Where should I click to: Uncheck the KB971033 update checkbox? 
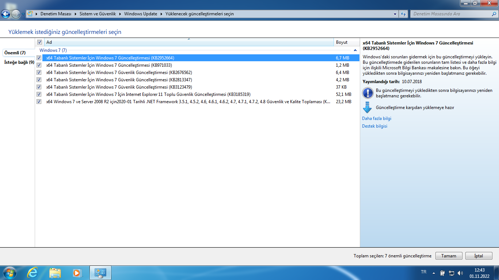[x=39, y=65]
